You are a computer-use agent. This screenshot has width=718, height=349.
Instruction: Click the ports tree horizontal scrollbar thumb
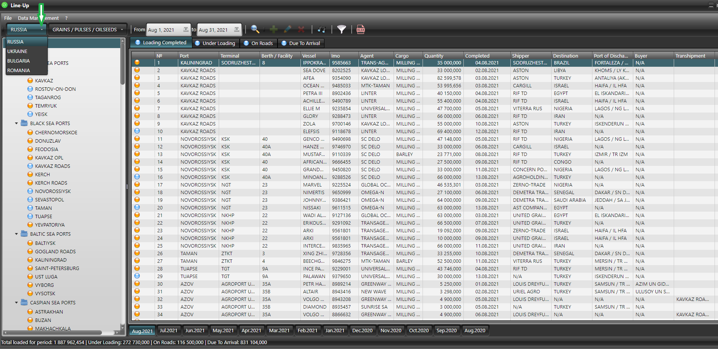pos(55,332)
